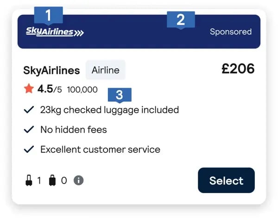
Task: Click the 4.5/5 rating score
Action: (50, 89)
